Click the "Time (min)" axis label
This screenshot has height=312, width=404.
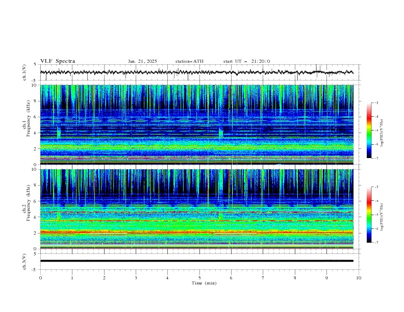click(204, 283)
